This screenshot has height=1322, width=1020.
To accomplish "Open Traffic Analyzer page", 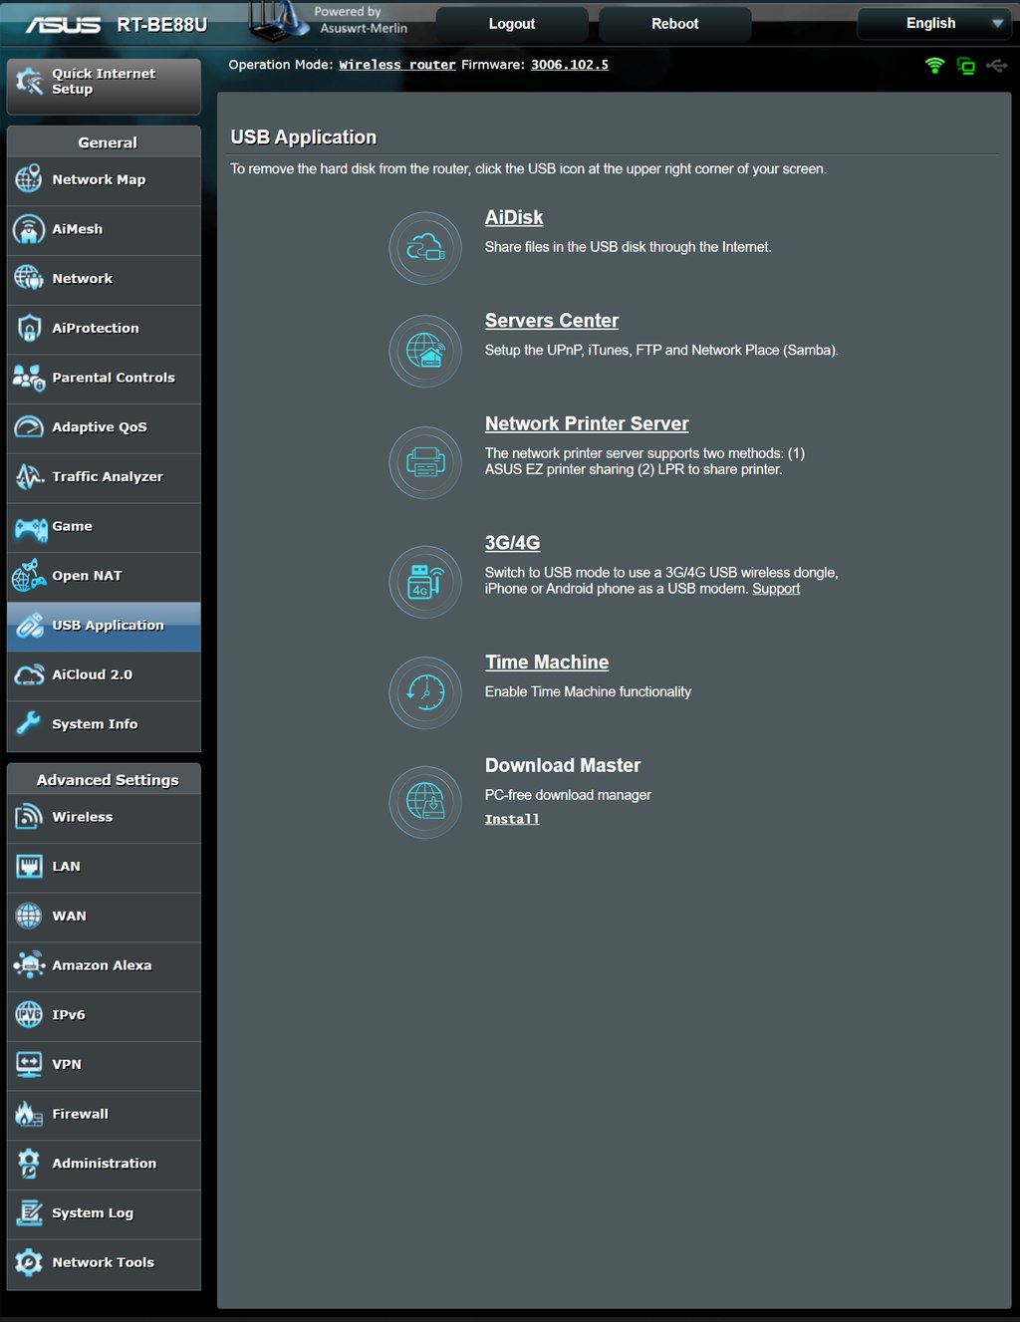I will (104, 477).
